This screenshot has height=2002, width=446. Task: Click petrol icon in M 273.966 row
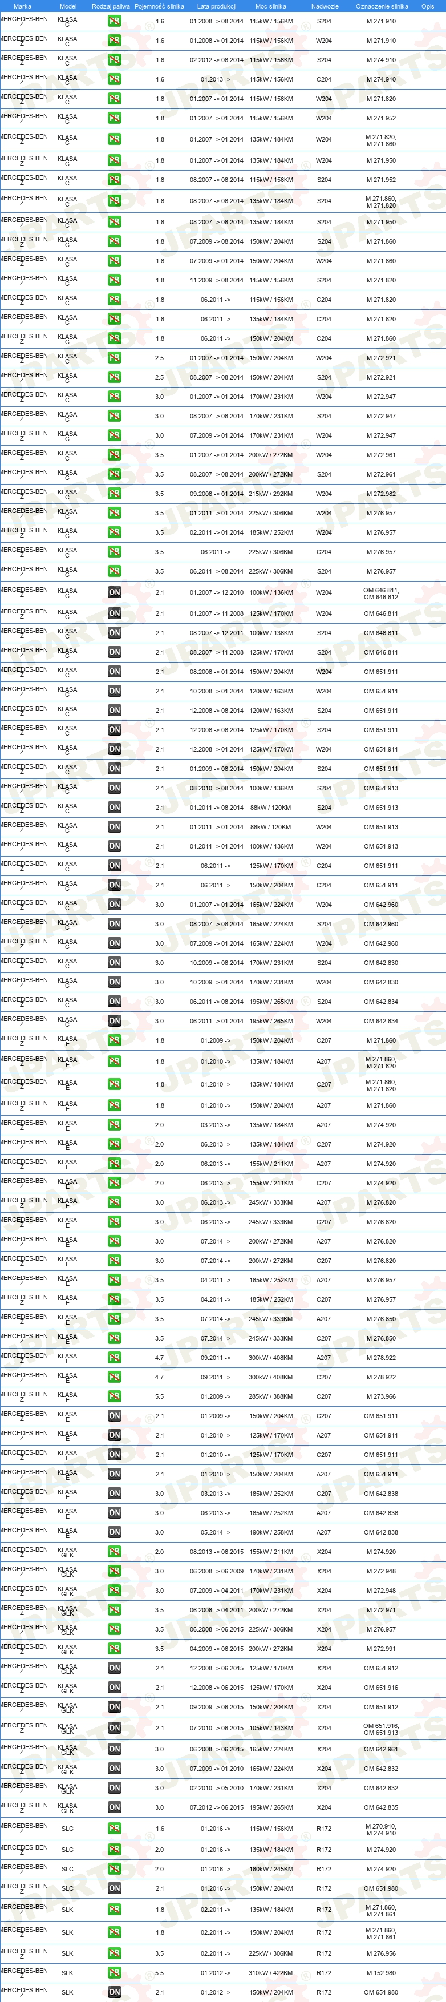tap(114, 1396)
